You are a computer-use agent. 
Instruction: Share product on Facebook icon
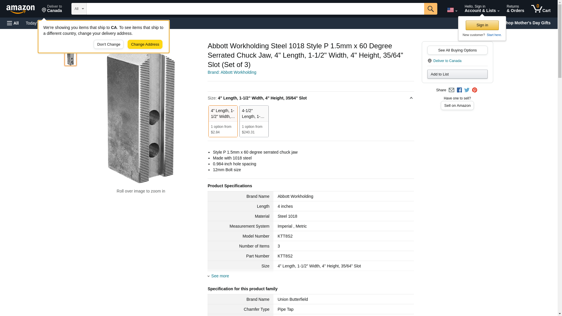point(459,90)
